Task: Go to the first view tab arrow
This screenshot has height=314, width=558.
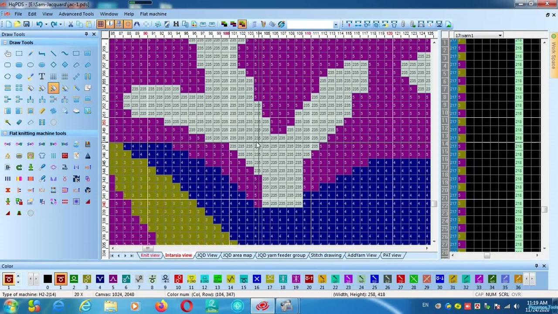Action: pos(112,256)
